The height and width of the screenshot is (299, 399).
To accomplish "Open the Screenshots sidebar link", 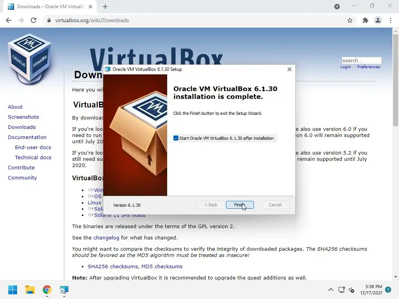I will pyautogui.click(x=23, y=117).
